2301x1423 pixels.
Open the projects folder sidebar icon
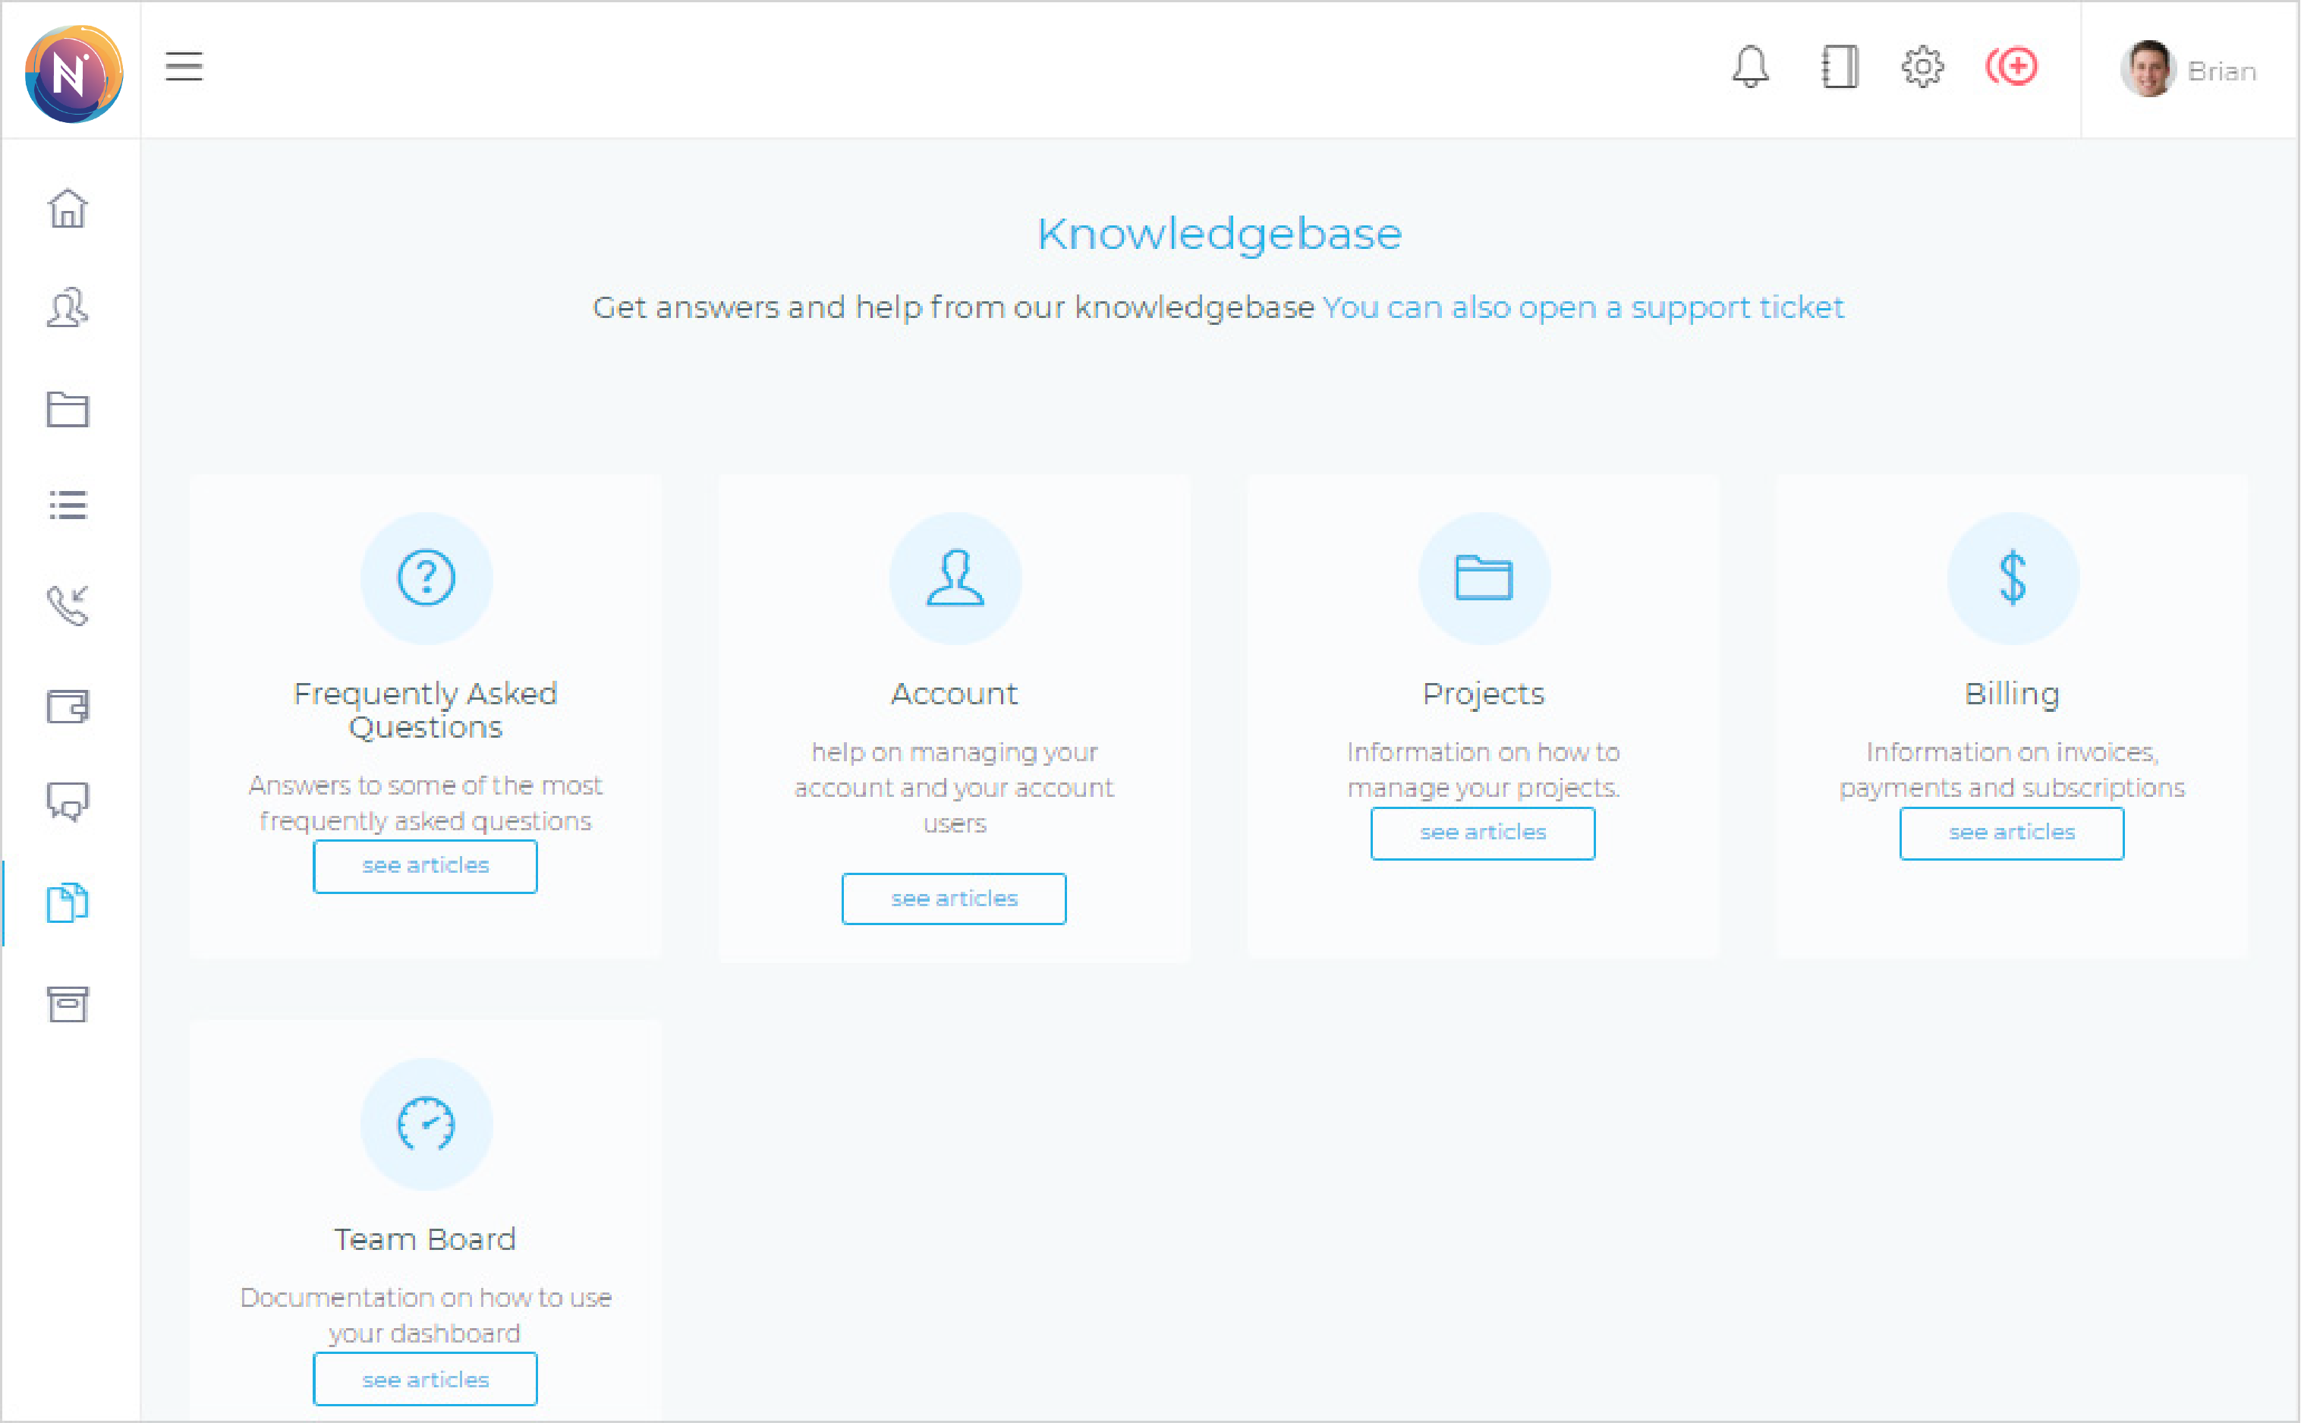point(68,408)
